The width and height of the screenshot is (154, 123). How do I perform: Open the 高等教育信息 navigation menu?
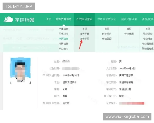63,19
